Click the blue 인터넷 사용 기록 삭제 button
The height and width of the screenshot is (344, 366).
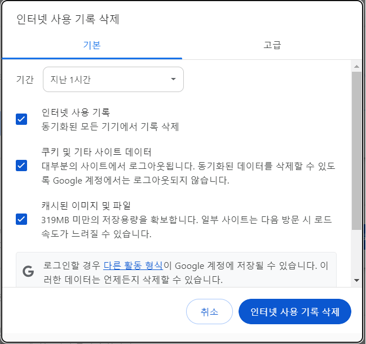[x=295, y=311]
